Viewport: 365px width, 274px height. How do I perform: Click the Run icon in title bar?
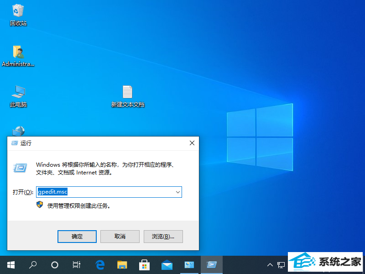point(15,143)
